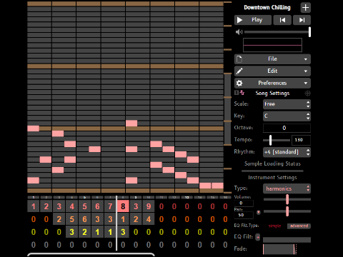The image size is (343, 257).
Task: Skip to the previous bar
Action: click(x=282, y=20)
